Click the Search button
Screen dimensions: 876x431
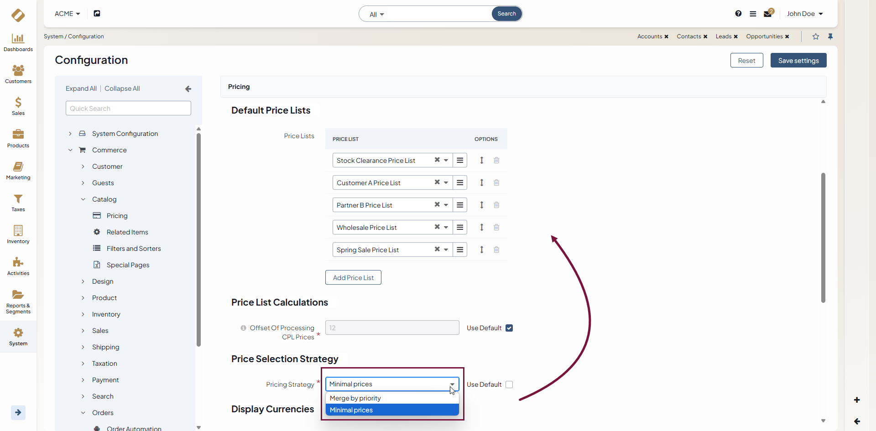tap(506, 14)
